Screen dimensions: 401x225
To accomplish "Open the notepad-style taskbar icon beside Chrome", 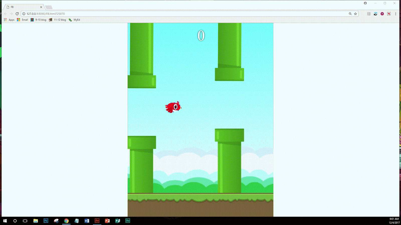I will (x=76, y=221).
